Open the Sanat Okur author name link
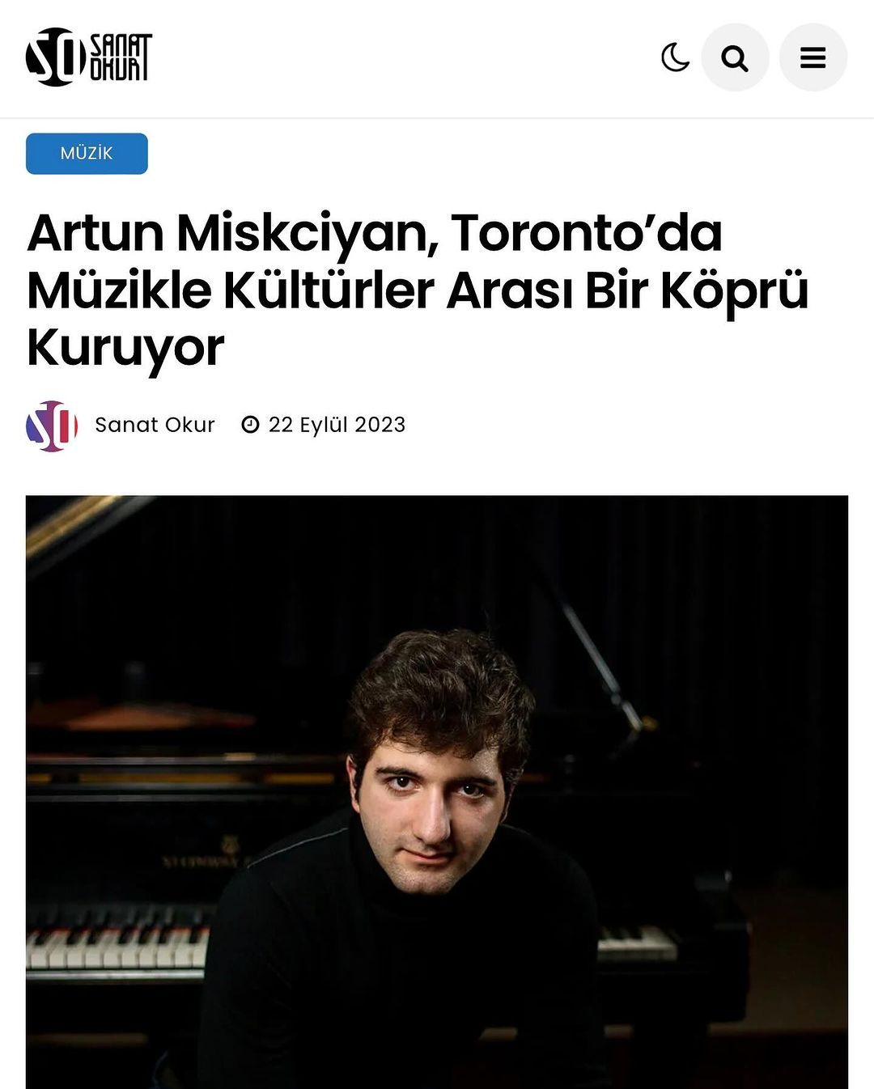The height and width of the screenshot is (1089, 874). point(155,425)
